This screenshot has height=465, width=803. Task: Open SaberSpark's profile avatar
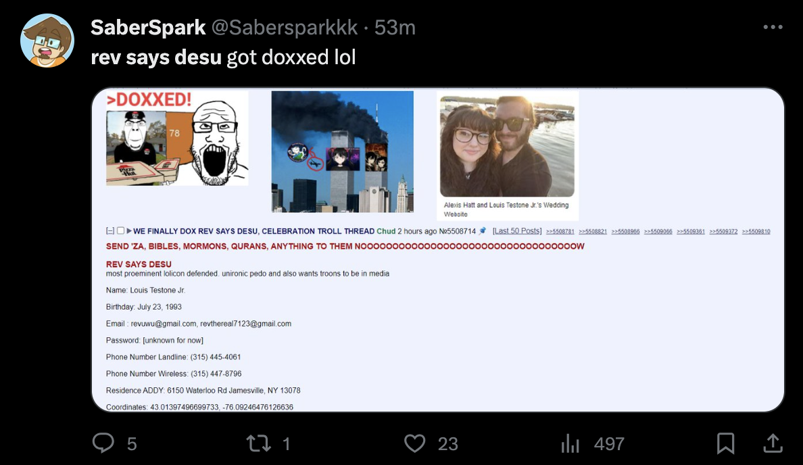click(47, 41)
